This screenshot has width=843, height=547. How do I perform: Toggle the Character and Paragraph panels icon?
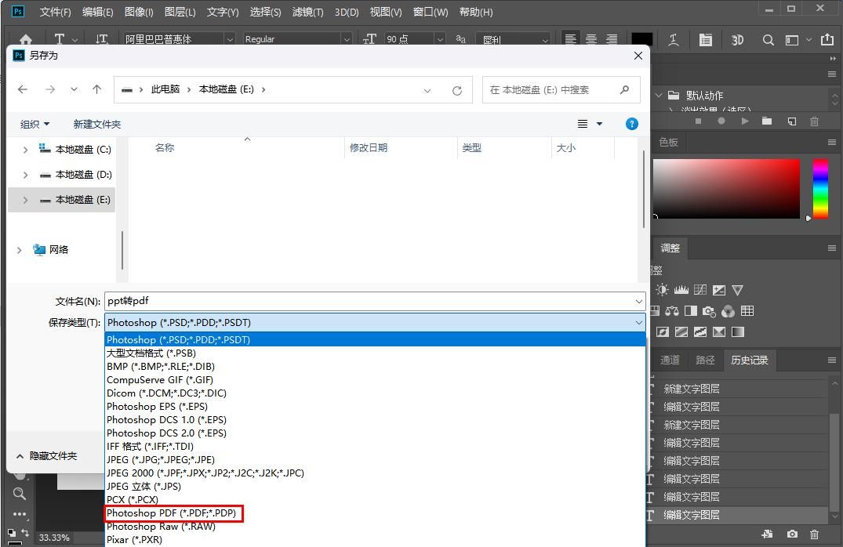[705, 39]
